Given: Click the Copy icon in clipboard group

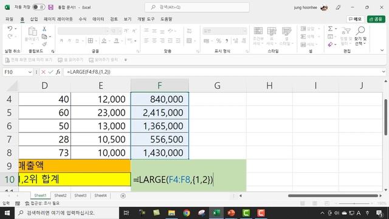Looking at the screenshot, I should [x=44, y=36].
